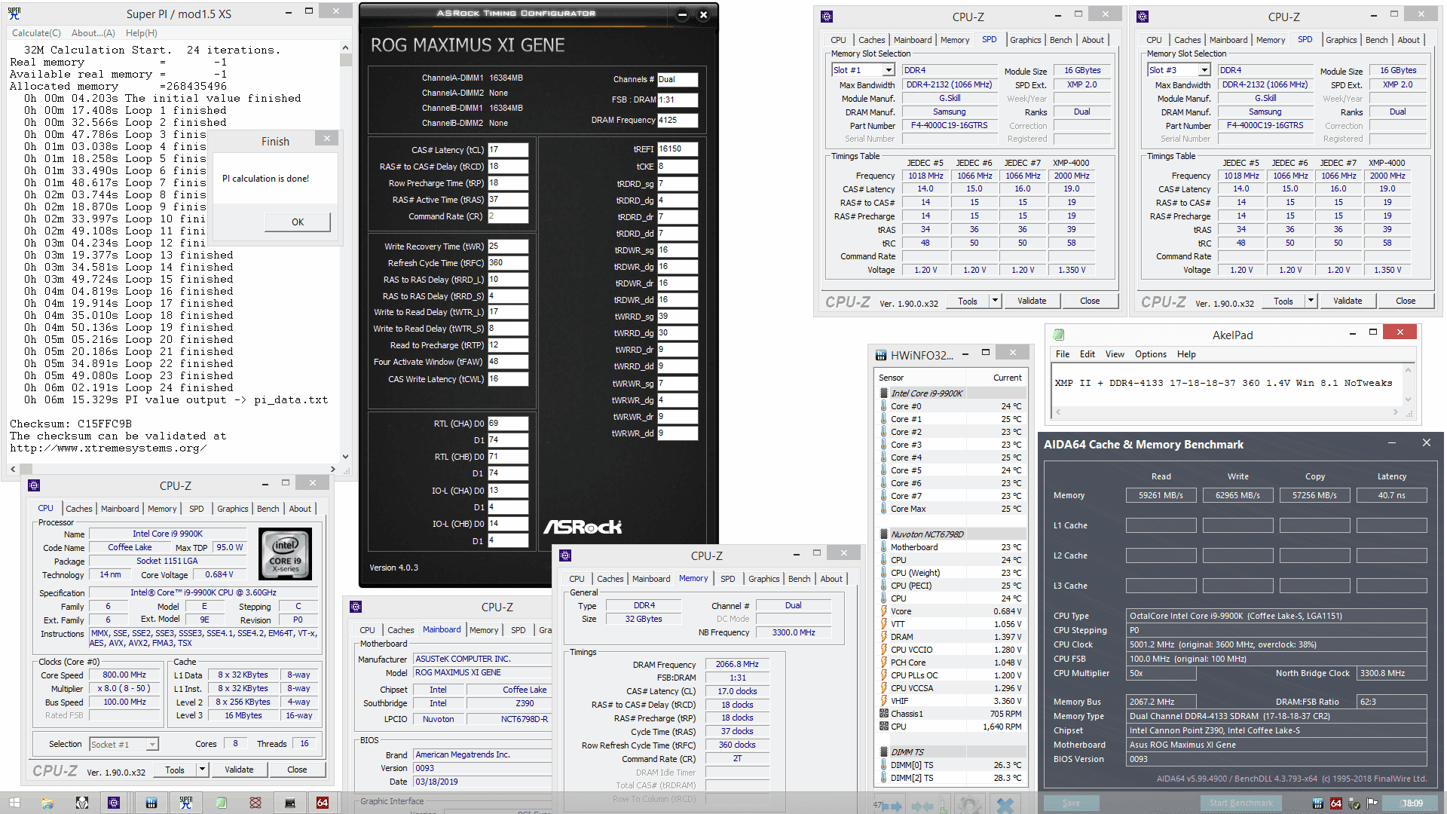
Task: Click the AkelPad notepad taskbar icon
Action: pyautogui.click(x=221, y=803)
